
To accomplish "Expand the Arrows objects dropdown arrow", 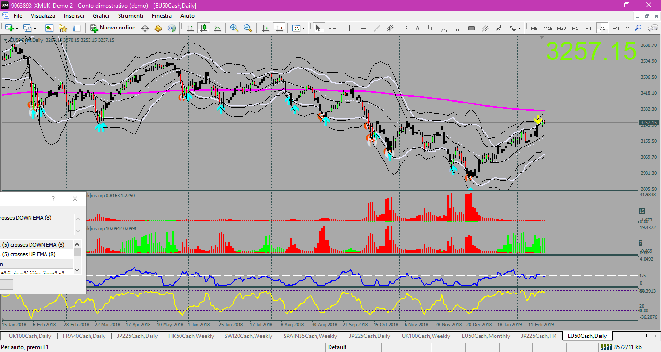I will (519, 28).
